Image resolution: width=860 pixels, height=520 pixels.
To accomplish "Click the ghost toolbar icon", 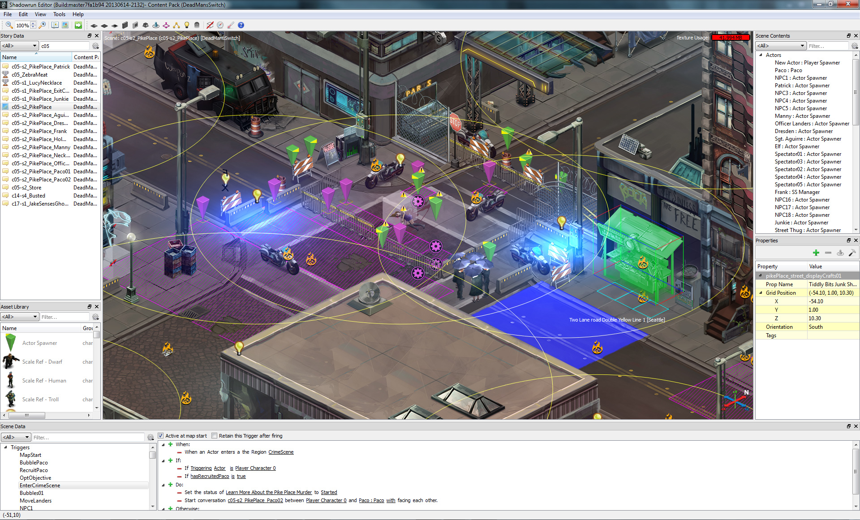I will click(197, 25).
